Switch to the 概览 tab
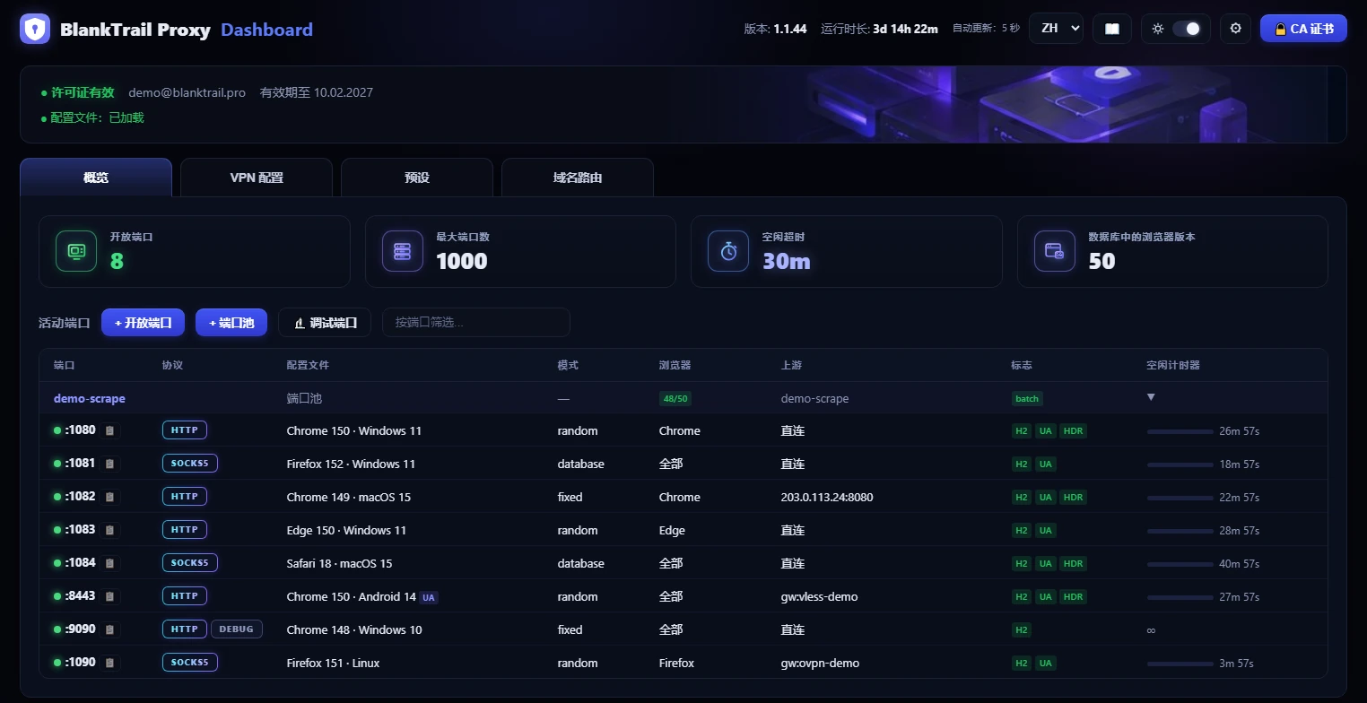The image size is (1367, 703). [x=96, y=178]
